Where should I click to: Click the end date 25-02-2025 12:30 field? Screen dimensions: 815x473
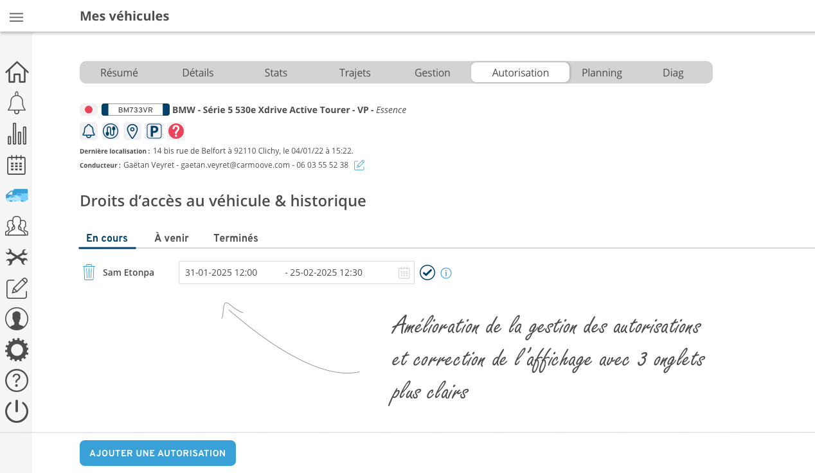326,272
